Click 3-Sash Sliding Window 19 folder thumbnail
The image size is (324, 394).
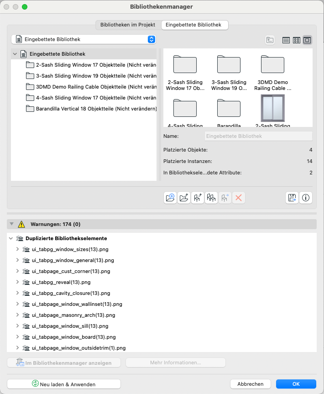click(229, 64)
